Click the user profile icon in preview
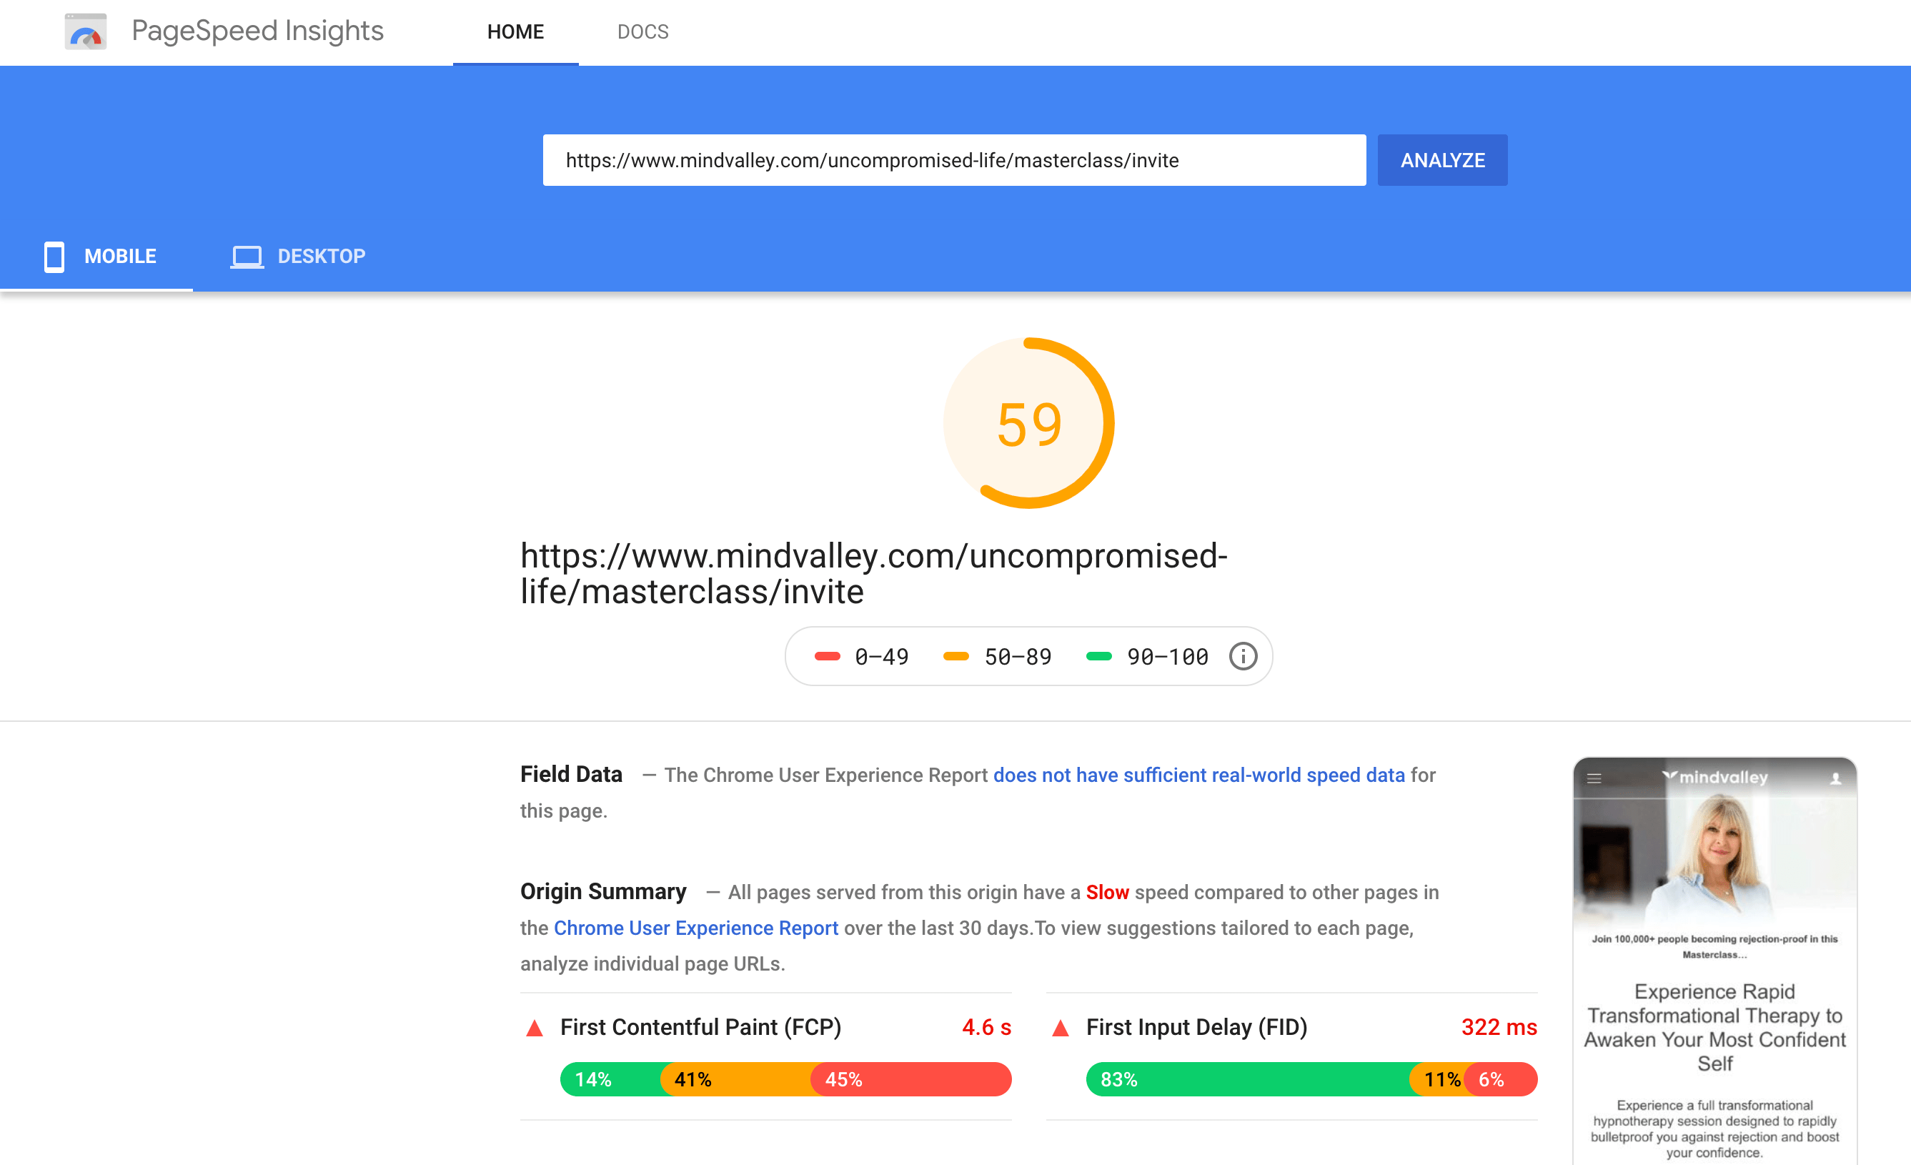Viewport: 1911px width, 1165px height. click(1836, 778)
